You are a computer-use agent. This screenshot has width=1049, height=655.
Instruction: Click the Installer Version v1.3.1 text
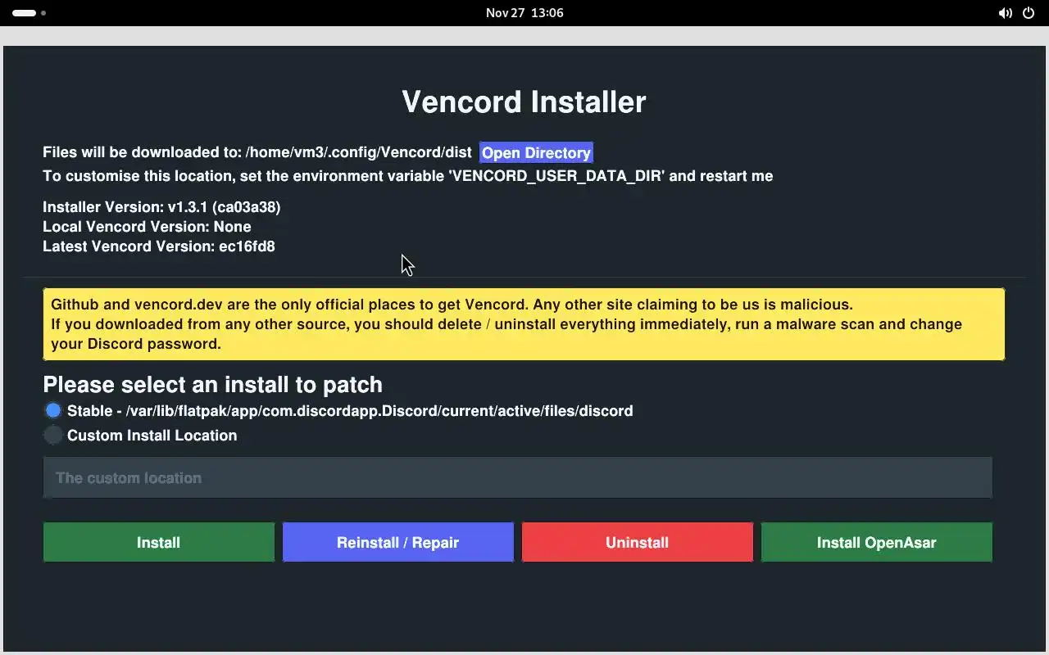[x=161, y=207]
